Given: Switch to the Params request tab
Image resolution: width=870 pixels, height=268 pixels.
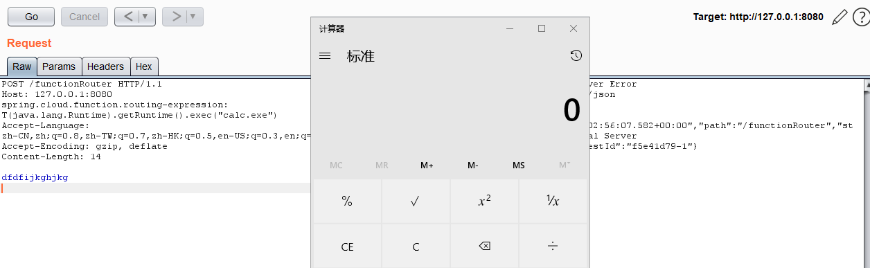Looking at the screenshot, I should pyautogui.click(x=59, y=66).
